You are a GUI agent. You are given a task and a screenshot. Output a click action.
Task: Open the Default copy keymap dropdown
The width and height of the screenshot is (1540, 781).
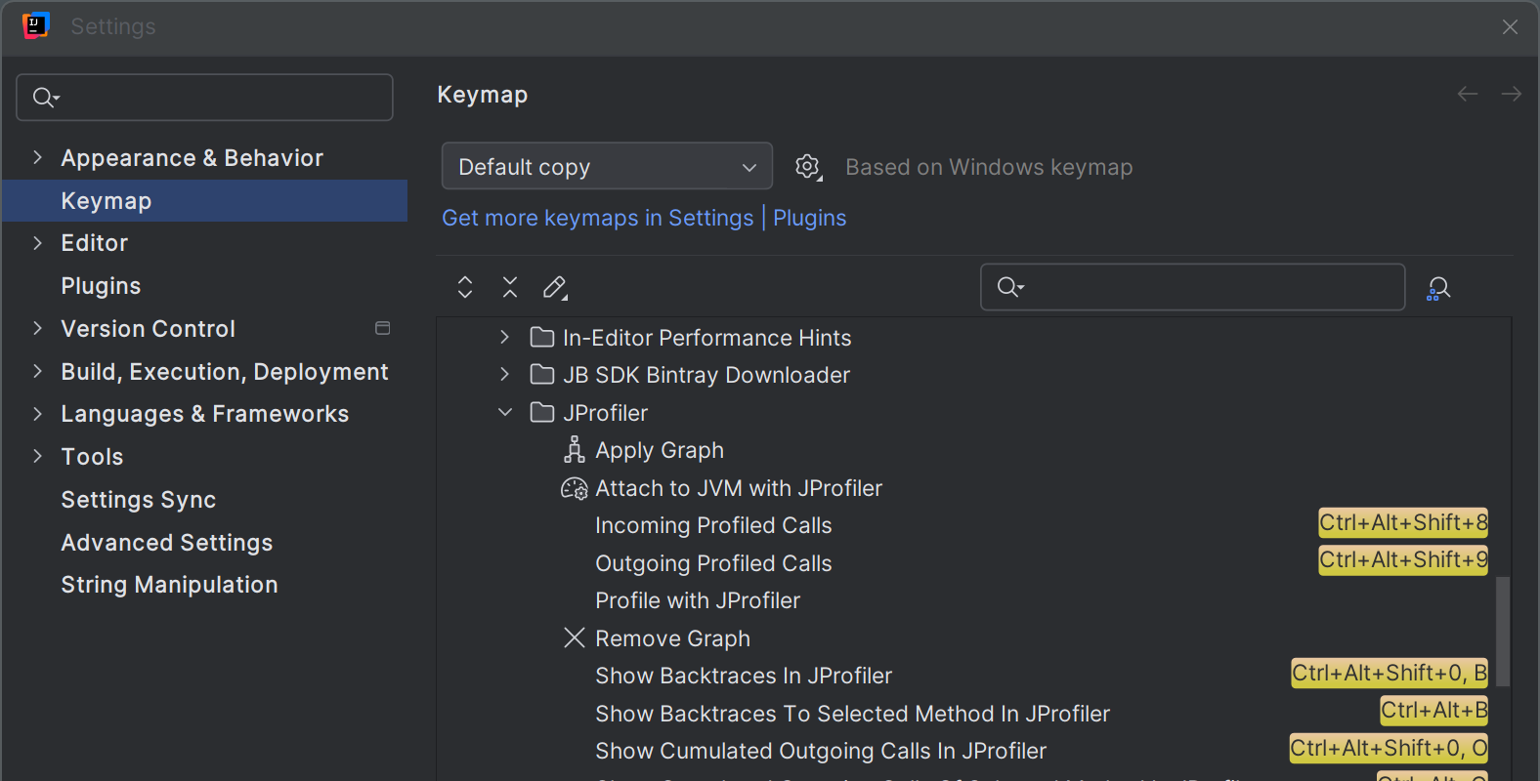coord(607,167)
